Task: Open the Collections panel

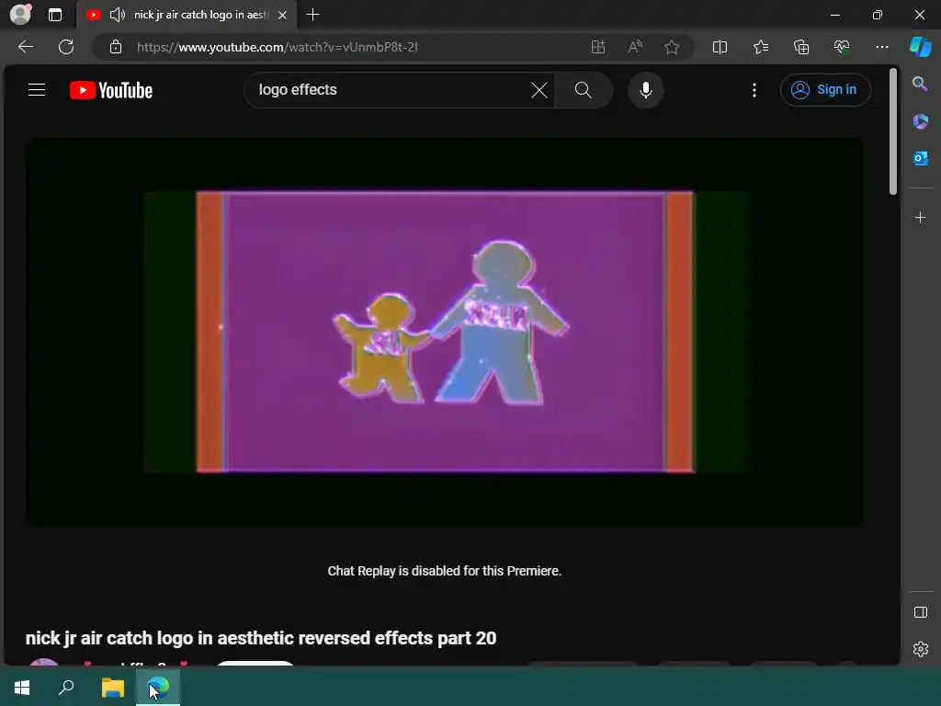Action: [801, 47]
